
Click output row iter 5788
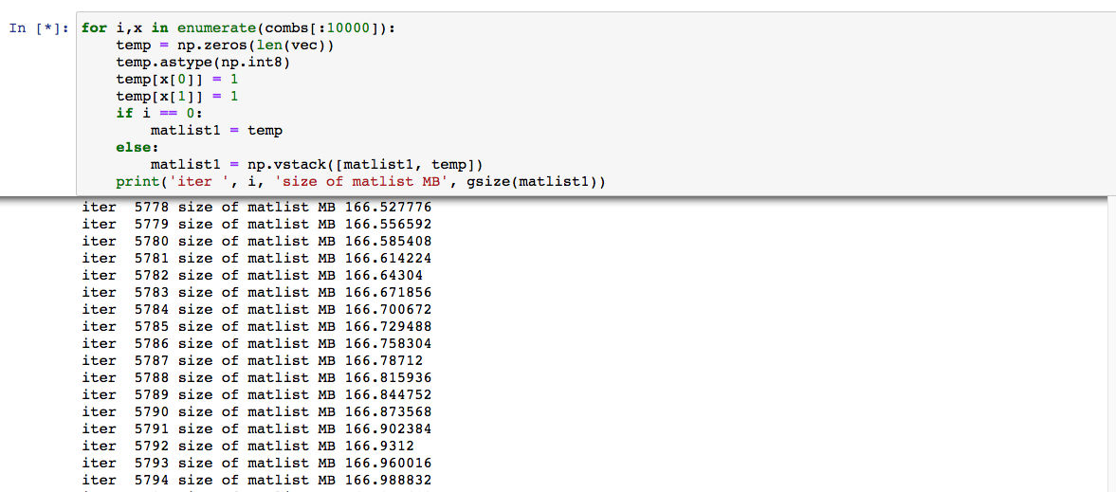[257, 378]
